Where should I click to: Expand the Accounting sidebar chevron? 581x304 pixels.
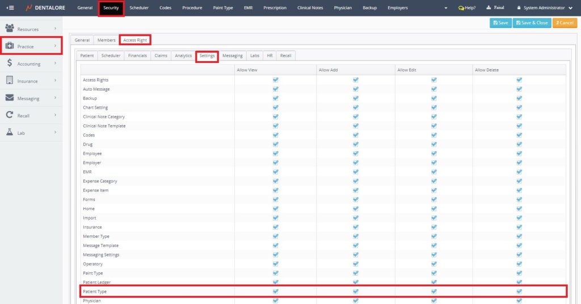point(55,63)
